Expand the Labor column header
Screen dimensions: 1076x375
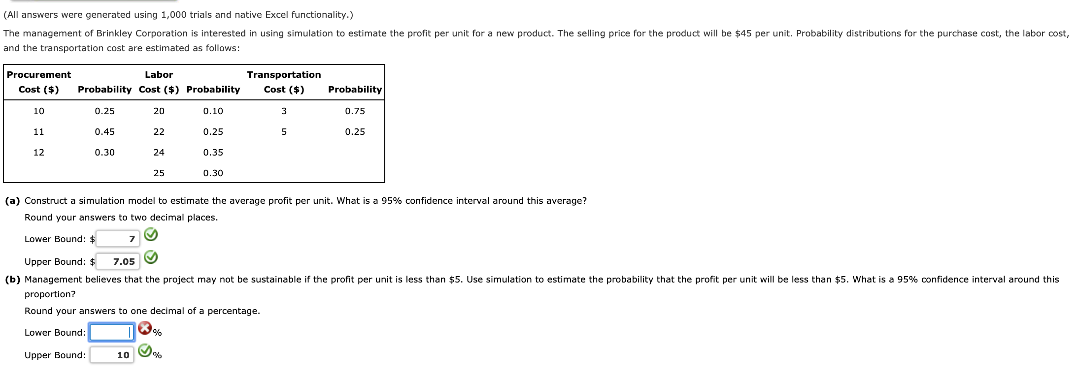[x=159, y=74]
